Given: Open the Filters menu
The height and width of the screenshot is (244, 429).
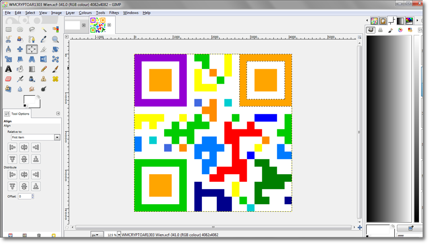Looking at the screenshot, I should click(x=114, y=13).
